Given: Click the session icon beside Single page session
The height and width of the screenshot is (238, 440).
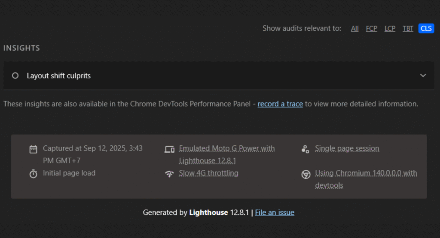Looking at the screenshot, I should tap(306, 149).
